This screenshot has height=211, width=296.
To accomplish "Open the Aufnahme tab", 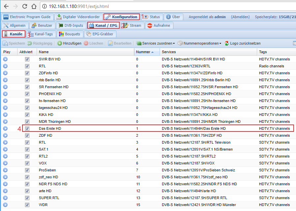I will (159, 25).
